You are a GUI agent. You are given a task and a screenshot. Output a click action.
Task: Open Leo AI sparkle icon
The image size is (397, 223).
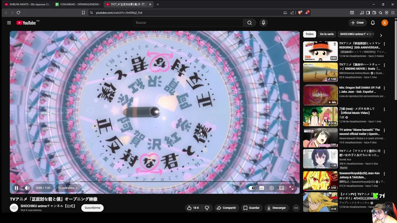click(x=380, y=13)
